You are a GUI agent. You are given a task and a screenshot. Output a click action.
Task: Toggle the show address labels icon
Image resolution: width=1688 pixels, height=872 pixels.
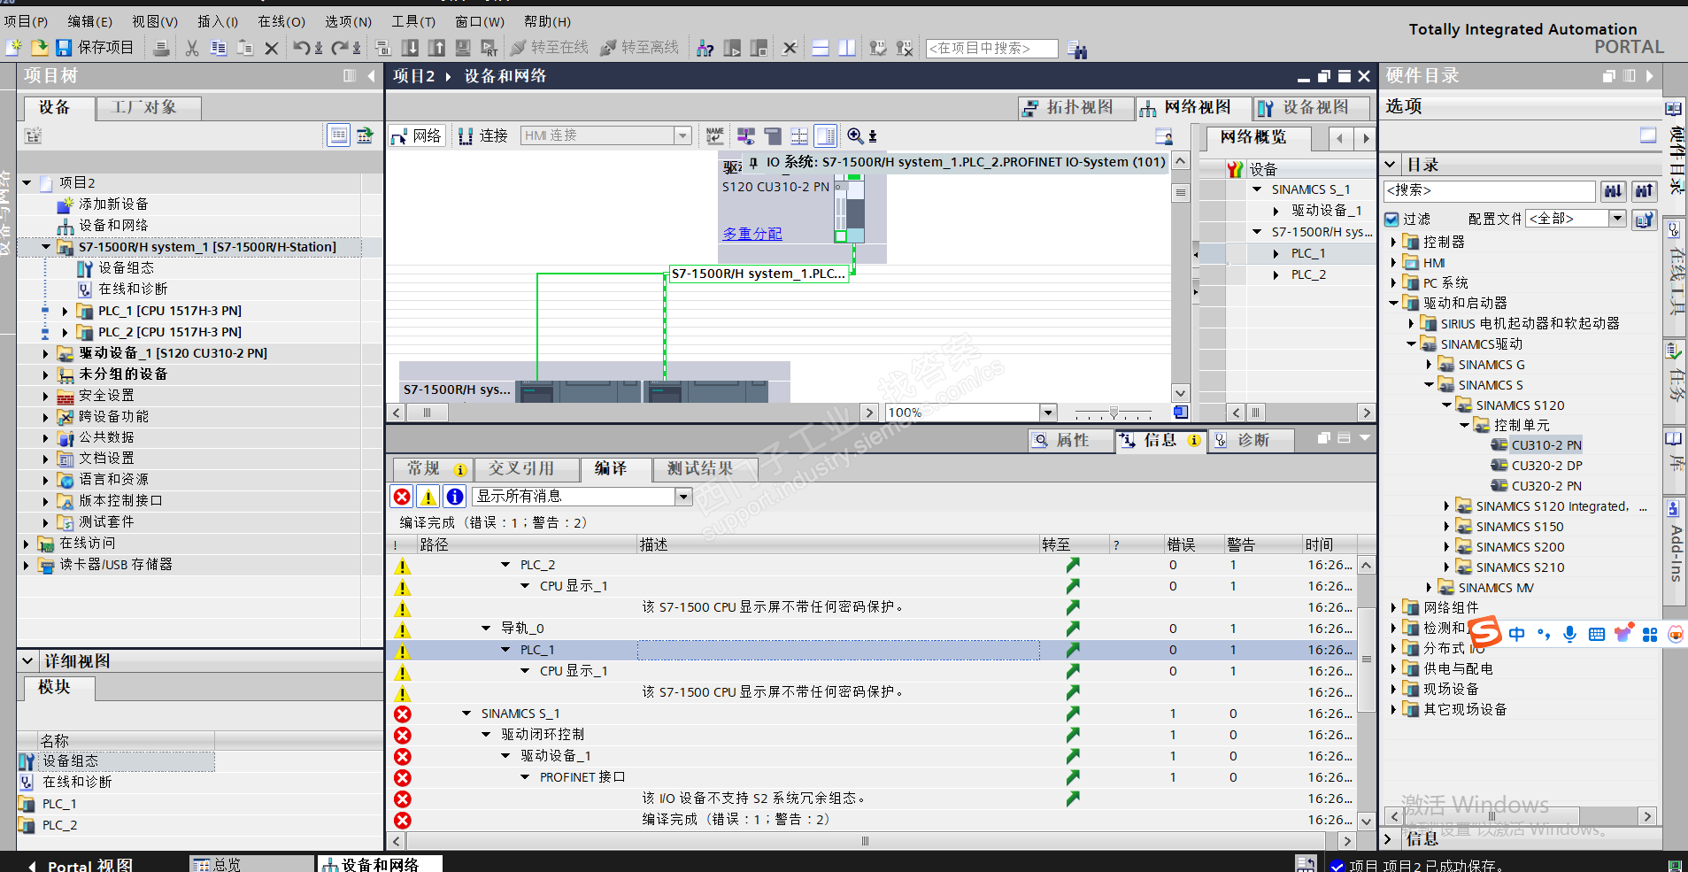(x=746, y=135)
